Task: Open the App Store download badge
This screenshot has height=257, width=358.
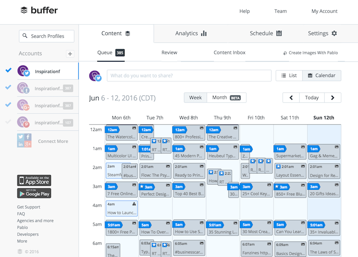Action: click(x=34, y=181)
